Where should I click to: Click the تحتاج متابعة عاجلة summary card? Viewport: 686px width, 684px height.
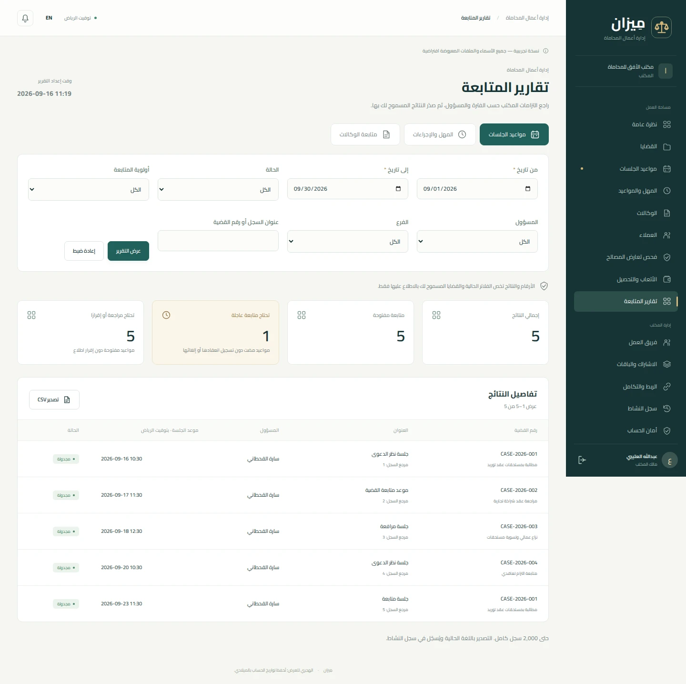click(x=215, y=333)
